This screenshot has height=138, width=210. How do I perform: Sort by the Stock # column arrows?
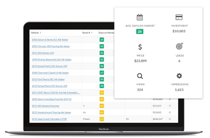[92, 32]
